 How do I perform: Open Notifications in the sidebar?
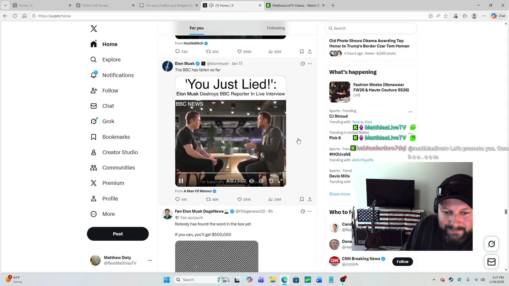pos(113,75)
